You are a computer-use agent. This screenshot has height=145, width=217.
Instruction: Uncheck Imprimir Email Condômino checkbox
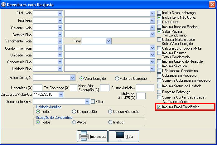[159, 107]
